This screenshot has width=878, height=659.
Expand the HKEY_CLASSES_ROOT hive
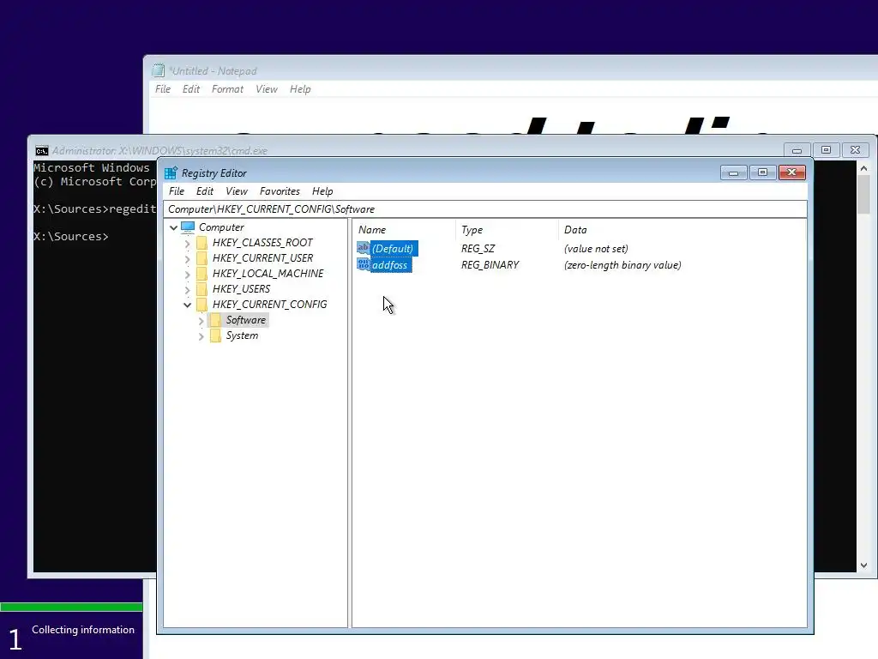pyautogui.click(x=188, y=243)
